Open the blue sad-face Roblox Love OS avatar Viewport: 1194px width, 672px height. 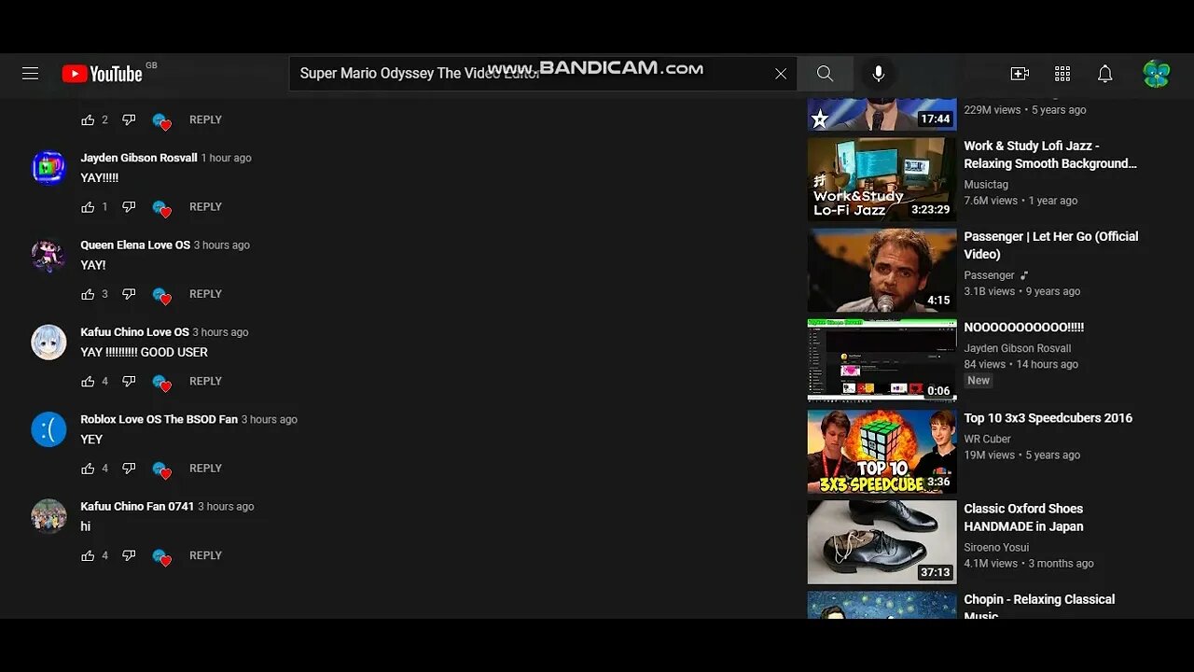(49, 429)
